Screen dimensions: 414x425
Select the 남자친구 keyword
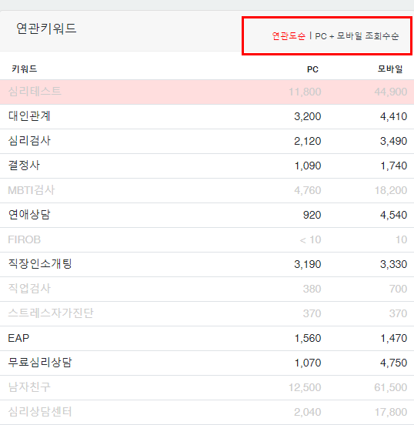(29, 387)
